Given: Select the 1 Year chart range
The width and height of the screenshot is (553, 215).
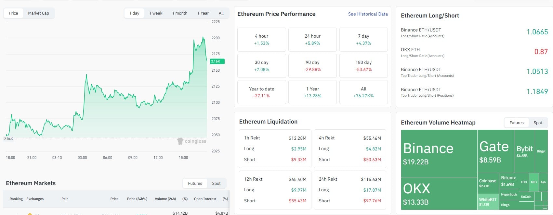Looking at the screenshot, I should (x=203, y=13).
